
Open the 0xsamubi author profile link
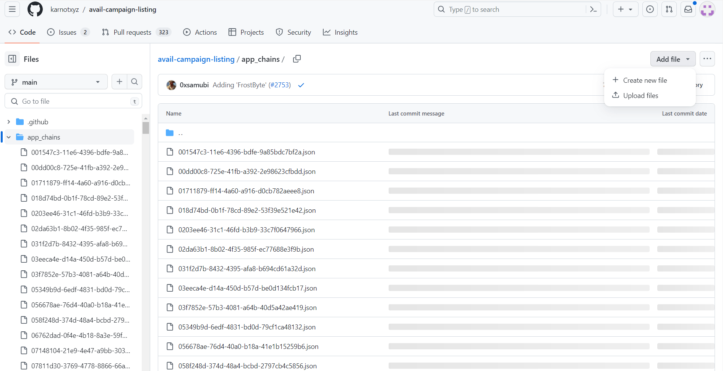coord(194,85)
